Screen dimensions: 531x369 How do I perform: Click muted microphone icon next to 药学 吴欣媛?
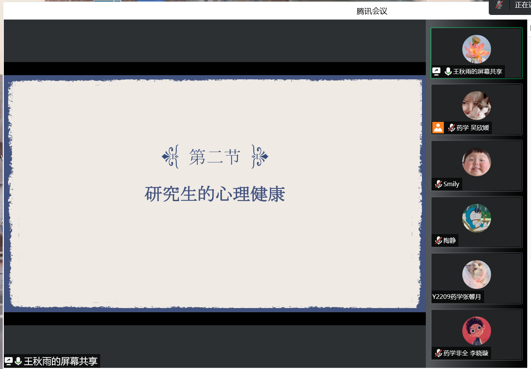point(452,128)
